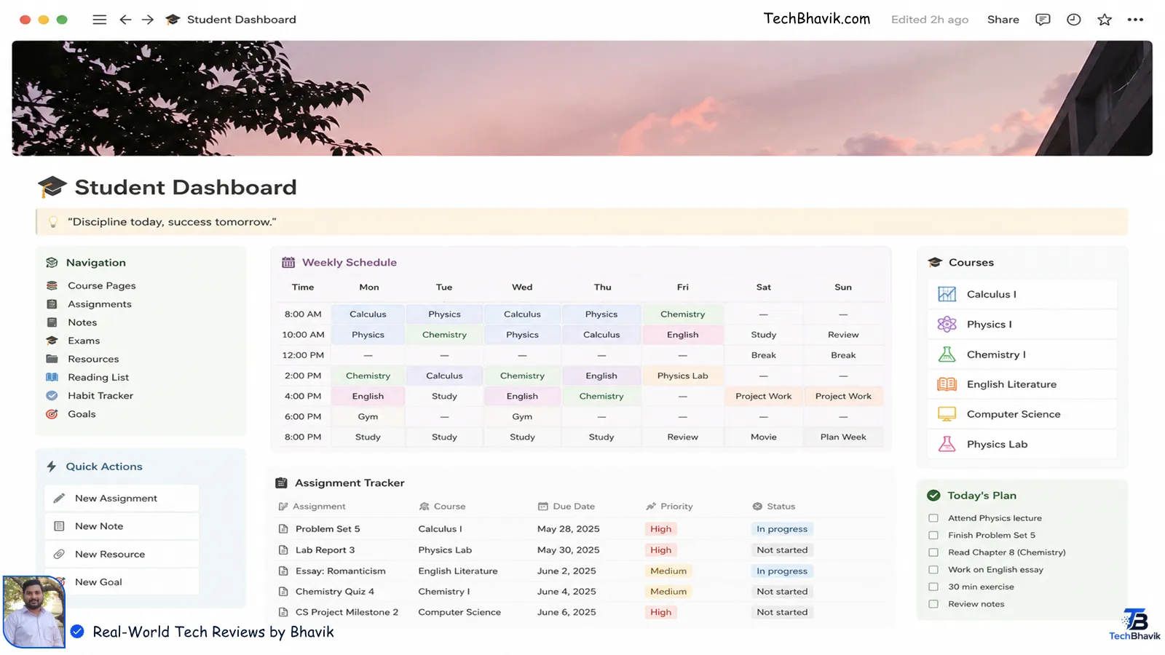Go to Notes in Navigation
The image size is (1165, 655).
coord(82,322)
